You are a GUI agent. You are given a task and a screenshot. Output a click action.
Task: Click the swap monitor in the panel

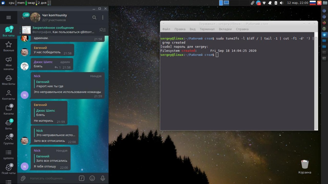(x=32, y=3)
